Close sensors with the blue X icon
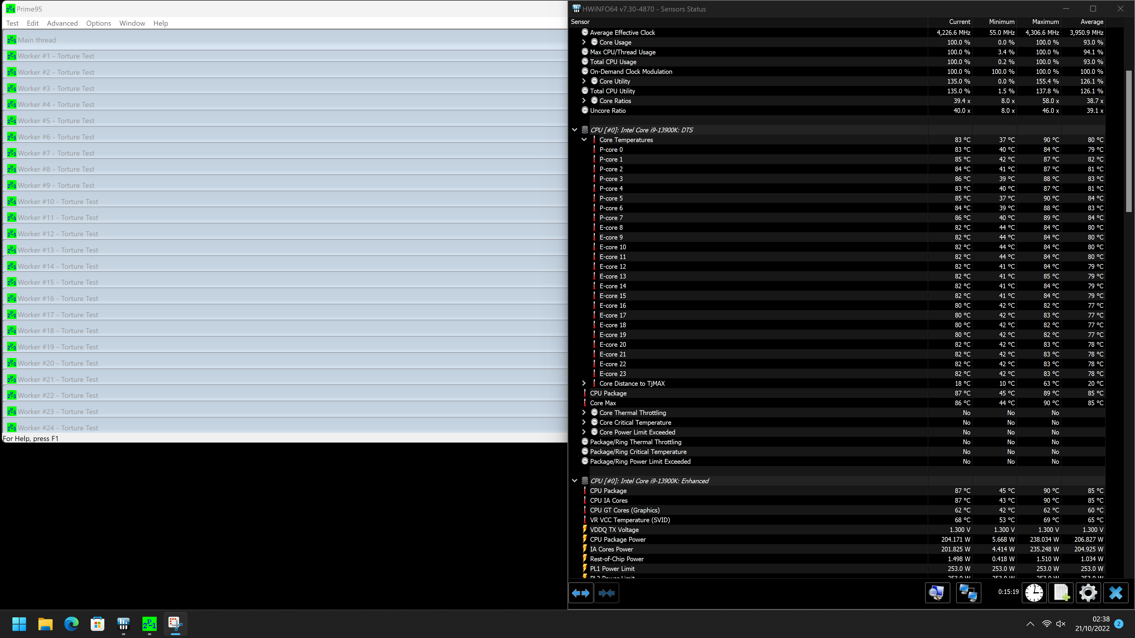 [1115, 593]
